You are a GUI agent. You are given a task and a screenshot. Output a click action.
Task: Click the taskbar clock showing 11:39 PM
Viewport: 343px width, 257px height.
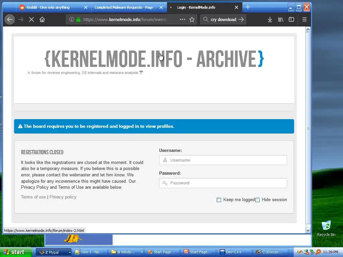point(331,252)
